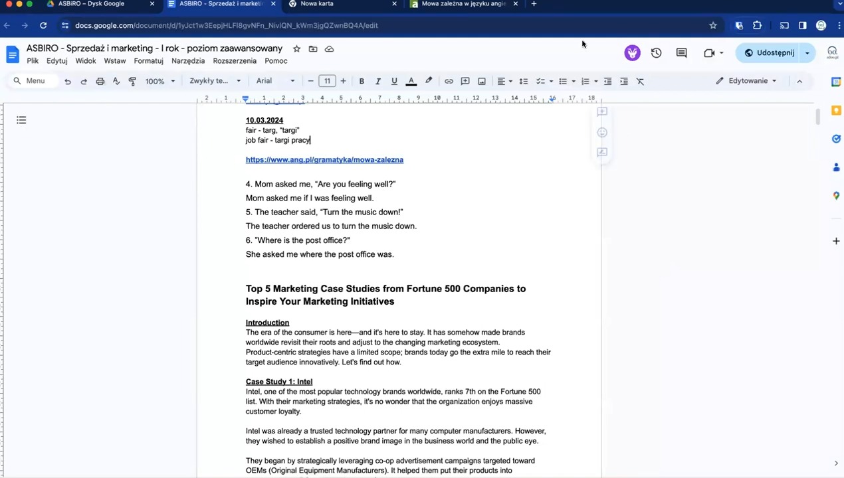Open Google Calendar side panel
This screenshot has height=478, width=844.
click(x=836, y=82)
